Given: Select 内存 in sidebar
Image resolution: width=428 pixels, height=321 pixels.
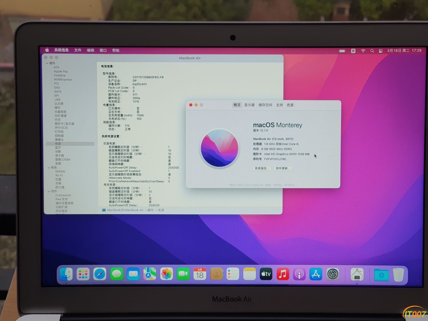Looking at the screenshot, I should pyautogui.click(x=58, y=119).
